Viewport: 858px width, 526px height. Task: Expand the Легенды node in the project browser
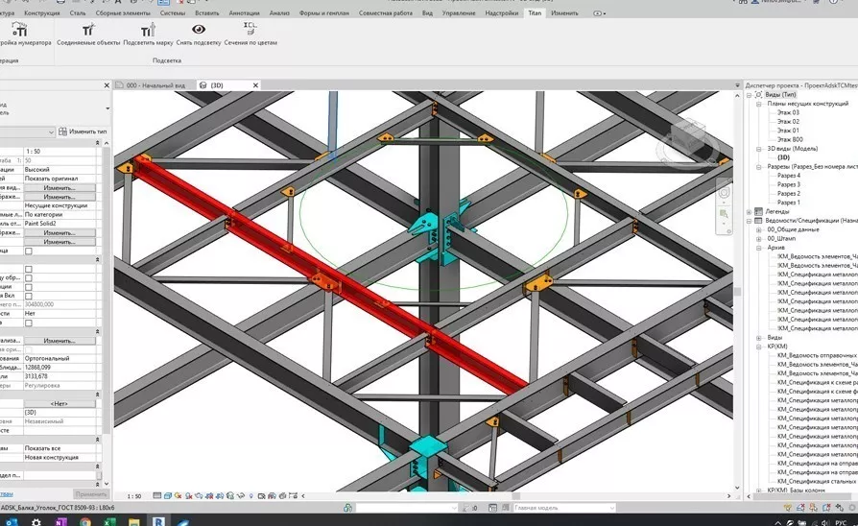(750, 212)
